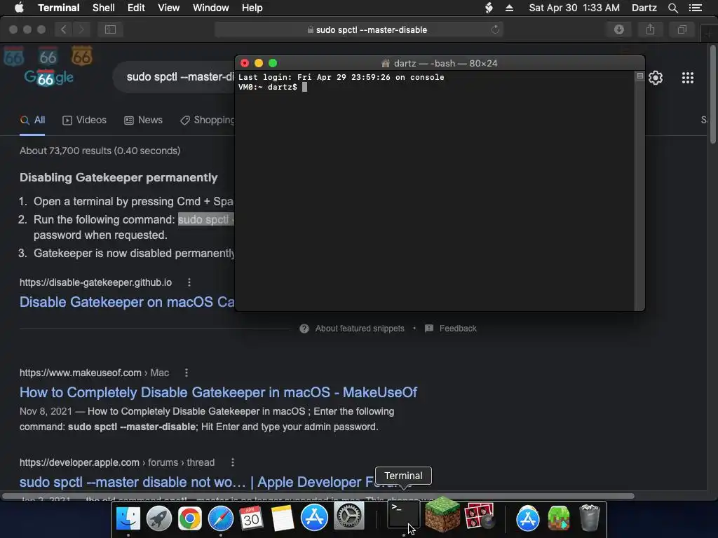Open the Minecraft installer icon in Dock

pyautogui.click(x=559, y=518)
